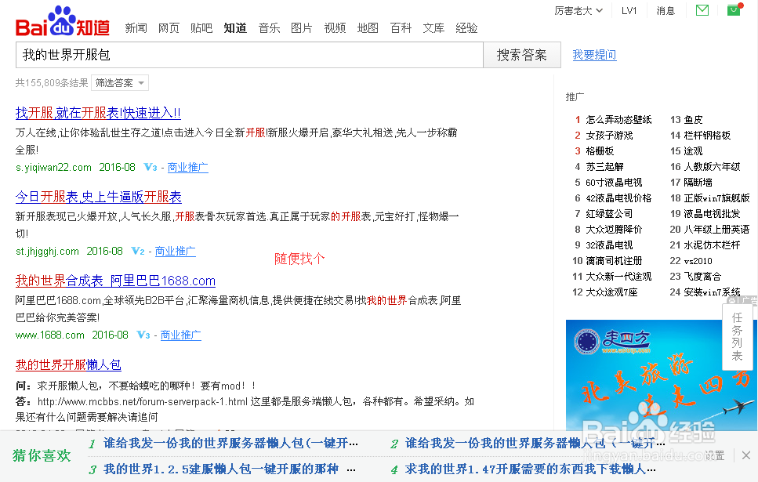Click promoted term 大众迈腾降价
The width and height of the screenshot is (758, 482).
[x=614, y=229]
